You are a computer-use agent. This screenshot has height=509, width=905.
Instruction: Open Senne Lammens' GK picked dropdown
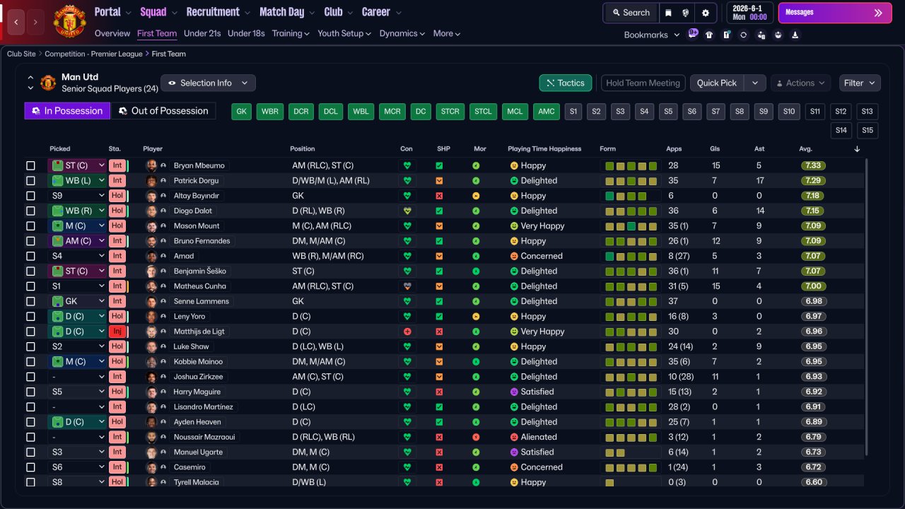point(77,301)
